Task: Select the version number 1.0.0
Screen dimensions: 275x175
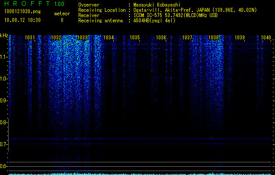Action: pyautogui.click(x=59, y=4)
